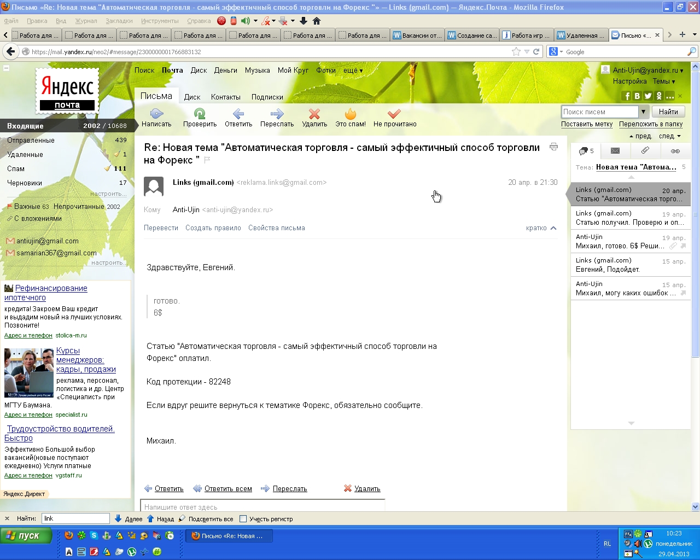Click the Переслать forward arrow icon
Screen dimensions: 700x560
[x=277, y=114]
